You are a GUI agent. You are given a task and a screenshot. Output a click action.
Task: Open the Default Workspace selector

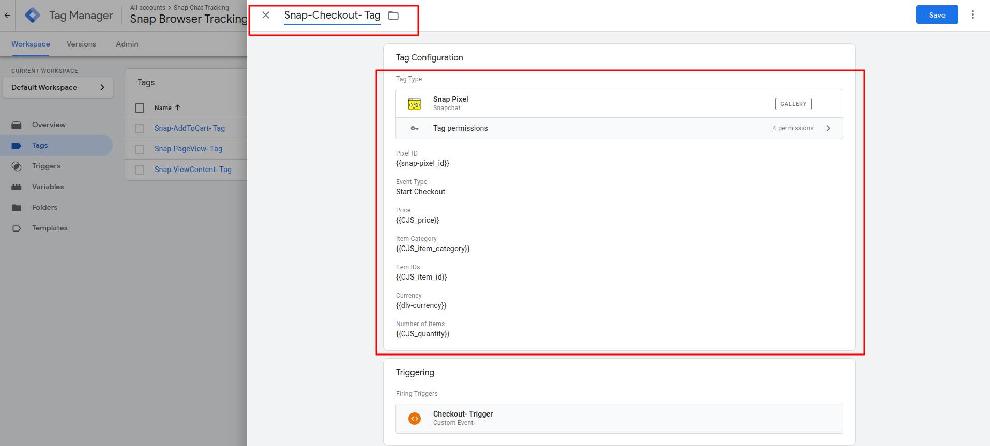pyautogui.click(x=58, y=87)
